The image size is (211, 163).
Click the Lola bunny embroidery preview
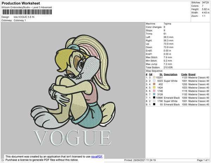point(73,81)
